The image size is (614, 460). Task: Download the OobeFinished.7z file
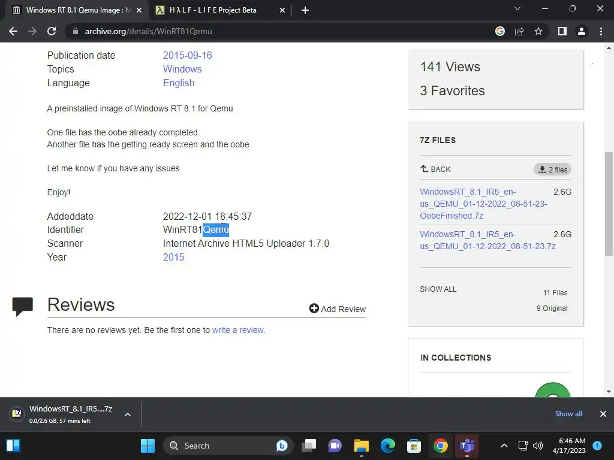(483, 204)
